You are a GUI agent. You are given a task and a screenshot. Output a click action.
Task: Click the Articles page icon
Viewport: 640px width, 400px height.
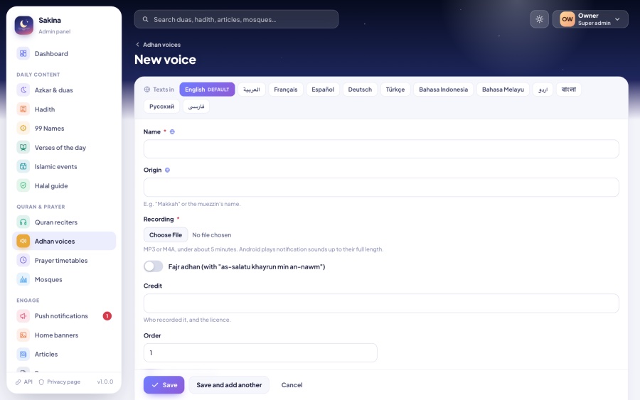(23, 354)
